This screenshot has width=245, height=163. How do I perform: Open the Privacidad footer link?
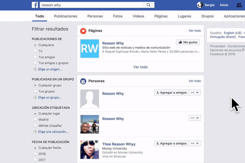tap(217, 46)
